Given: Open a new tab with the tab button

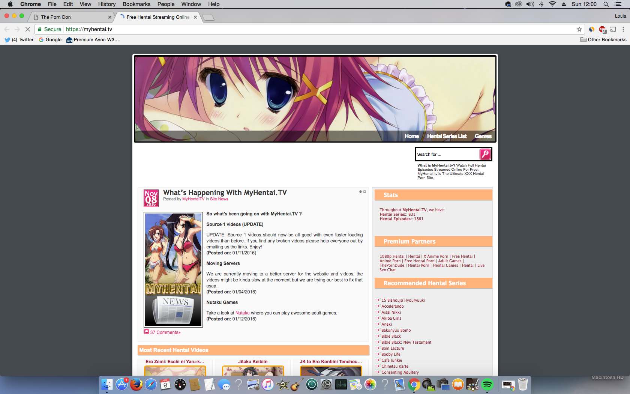Looking at the screenshot, I should click(208, 18).
